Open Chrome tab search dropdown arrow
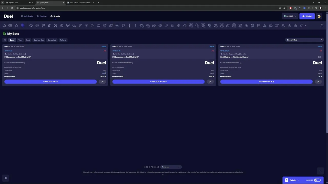The image size is (328, 184). tap(2, 3)
